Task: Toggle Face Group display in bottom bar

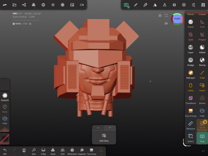Action: coord(92,151)
